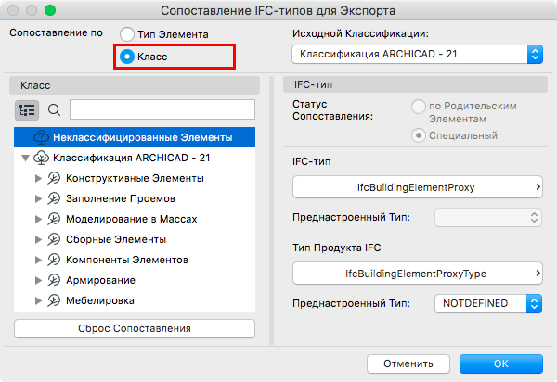The width and height of the screenshot is (557, 382).
Task: Click the search magnifier icon
Action: click(54, 109)
